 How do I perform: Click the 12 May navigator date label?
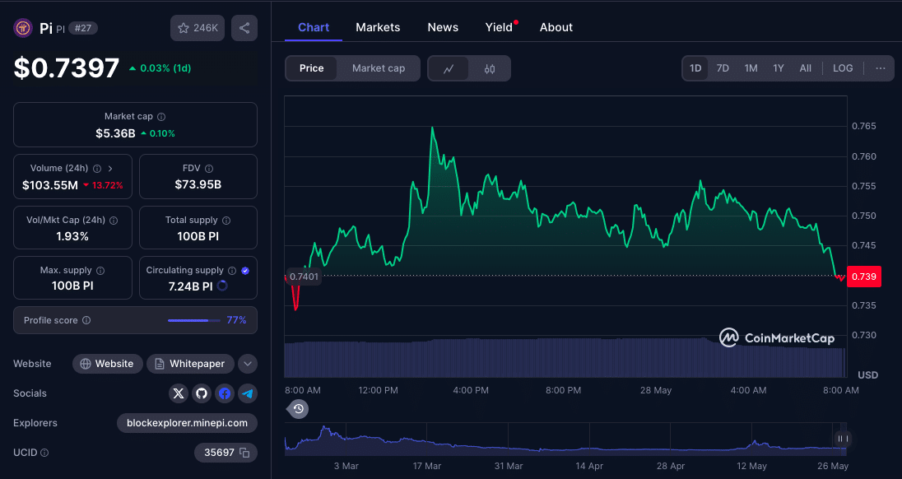752,466
